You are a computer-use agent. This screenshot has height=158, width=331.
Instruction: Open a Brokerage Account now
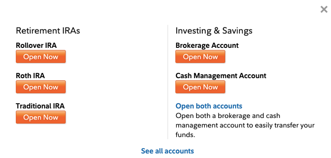(x=200, y=56)
